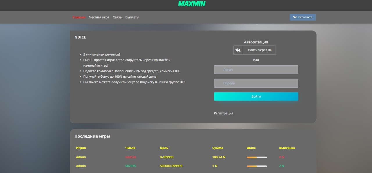Click the green number 507075
Viewport: 372px width, 173px height.
pos(130,166)
